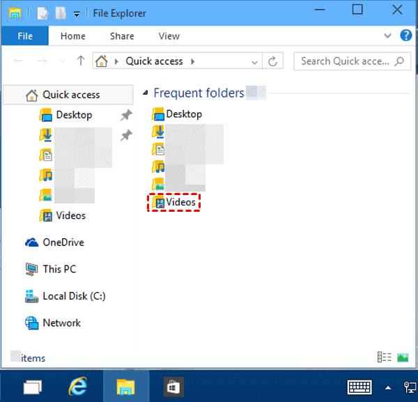Open the address bar history dropdown
Screen dimensions: 418x402
tap(254, 63)
